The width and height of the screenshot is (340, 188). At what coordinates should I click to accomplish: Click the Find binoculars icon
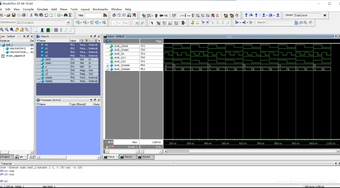pos(66,15)
